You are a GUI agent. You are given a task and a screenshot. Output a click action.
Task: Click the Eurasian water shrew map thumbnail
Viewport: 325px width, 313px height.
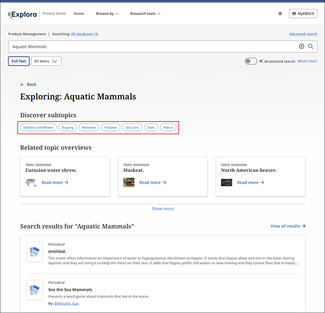(30, 182)
